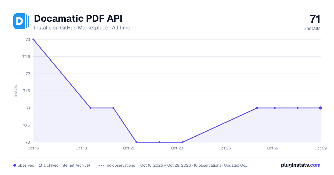Click the y-axis label 71
The width and height of the screenshot is (334, 175).
[x=28, y=108]
